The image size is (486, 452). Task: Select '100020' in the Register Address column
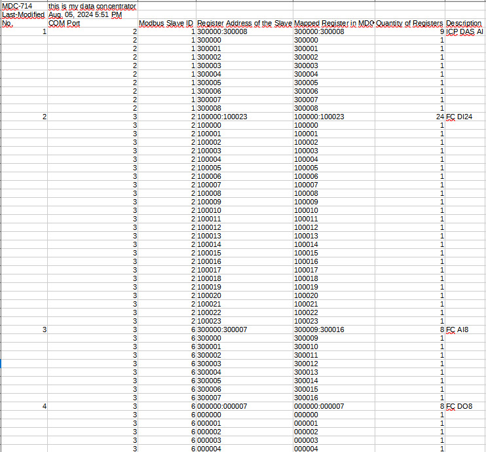(x=244, y=295)
